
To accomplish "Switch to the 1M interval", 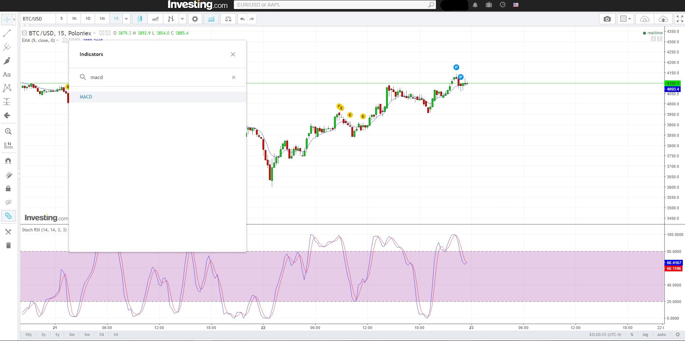I will pos(102,19).
